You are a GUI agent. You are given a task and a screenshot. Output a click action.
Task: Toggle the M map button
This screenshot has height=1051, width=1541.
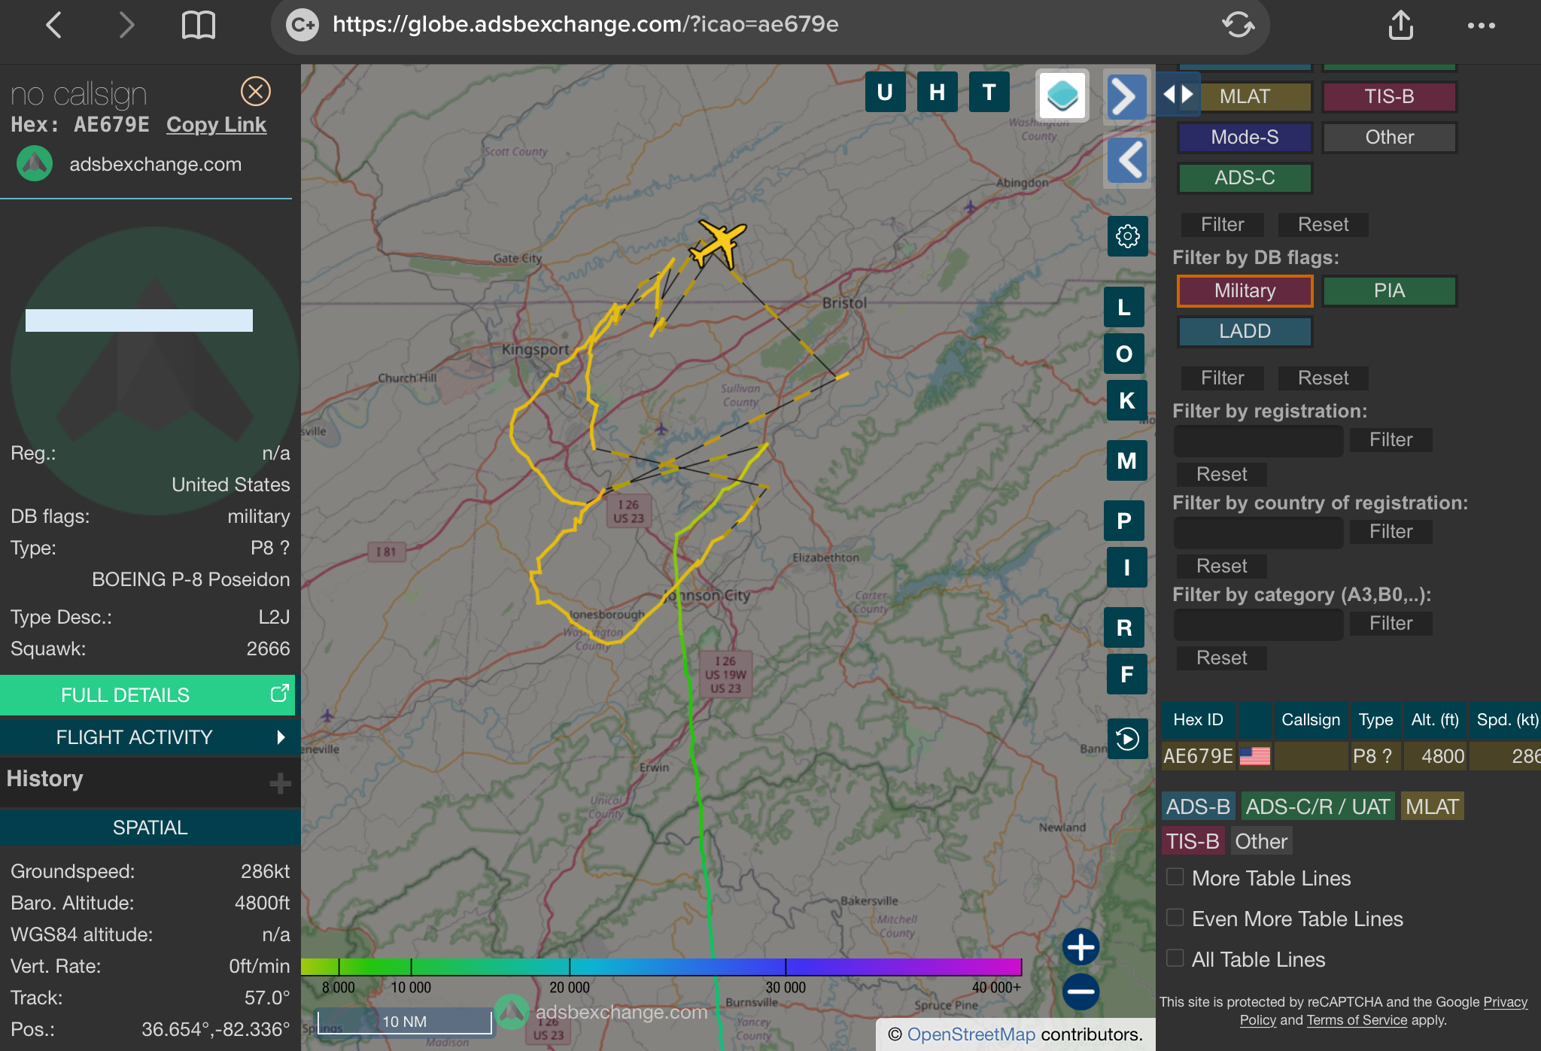[x=1126, y=460]
